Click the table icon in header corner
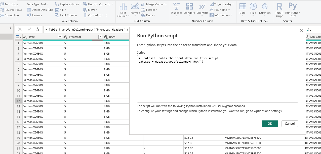 (18, 37)
